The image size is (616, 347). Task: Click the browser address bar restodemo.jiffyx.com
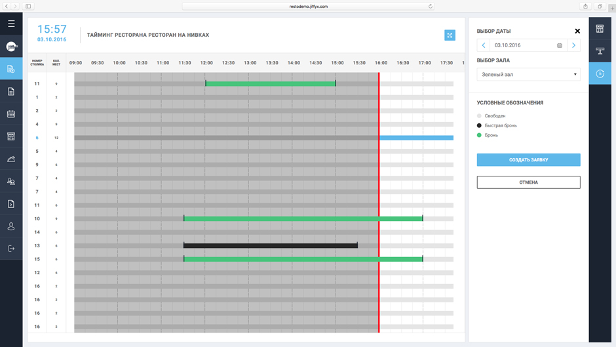click(x=308, y=7)
